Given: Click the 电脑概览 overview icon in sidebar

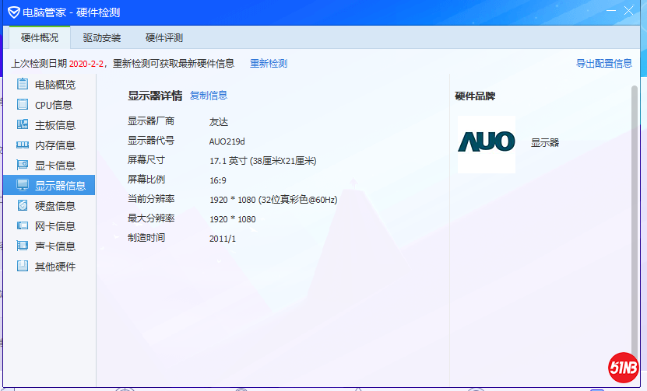Looking at the screenshot, I should coord(23,84).
